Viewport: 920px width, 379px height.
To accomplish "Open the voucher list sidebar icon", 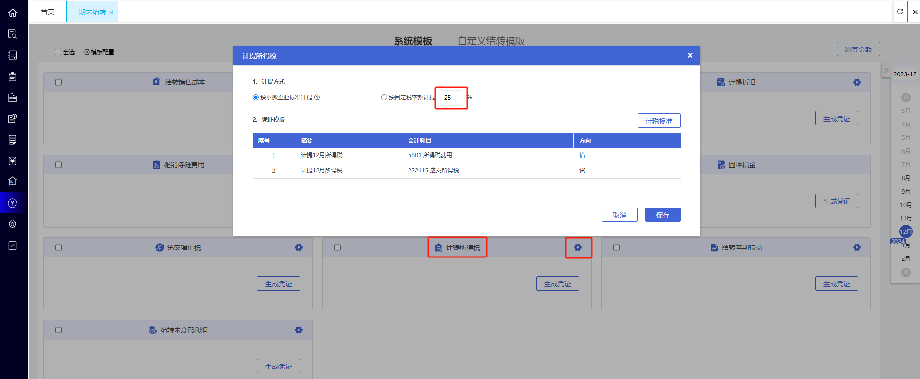I will [13, 55].
